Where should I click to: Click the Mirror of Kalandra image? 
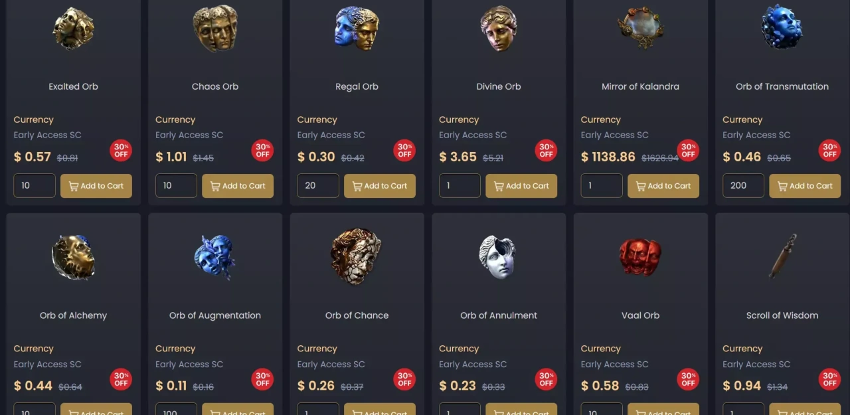[641, 28]
